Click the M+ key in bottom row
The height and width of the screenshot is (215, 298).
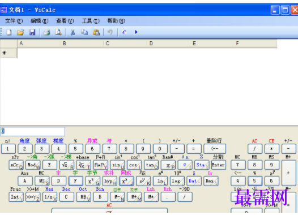pos(134,197)
